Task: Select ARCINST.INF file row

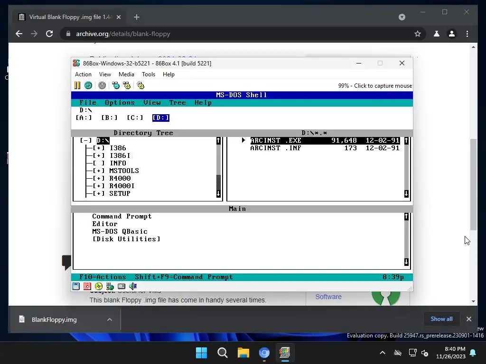Action: click(x=325, y=148)
